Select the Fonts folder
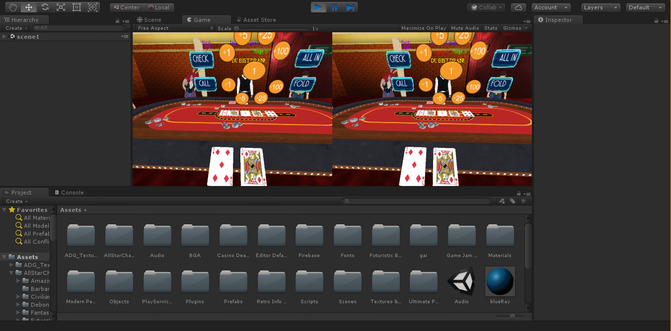 347,240
